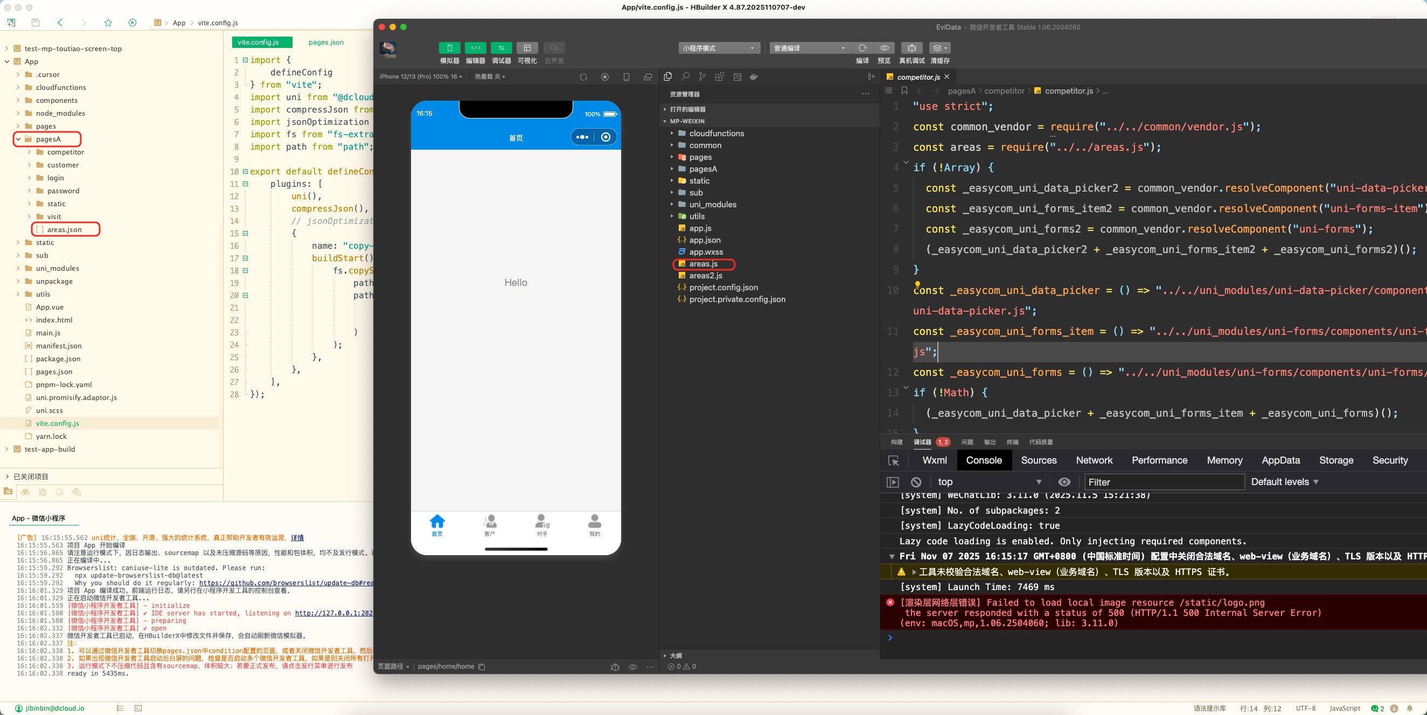Viewport: 1427px width, 715px height.
Task: Open the source control branch icon
Action: coord(702,77)
